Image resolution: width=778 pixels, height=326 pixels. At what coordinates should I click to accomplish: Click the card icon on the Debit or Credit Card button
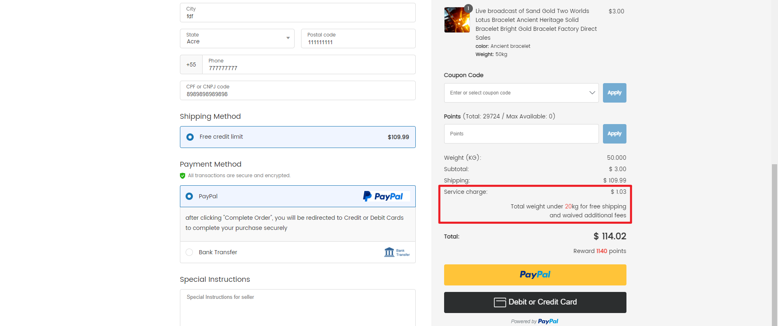point(500,302)
